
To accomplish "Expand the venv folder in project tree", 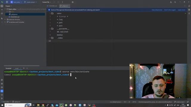I will click(x=7, y=12).
